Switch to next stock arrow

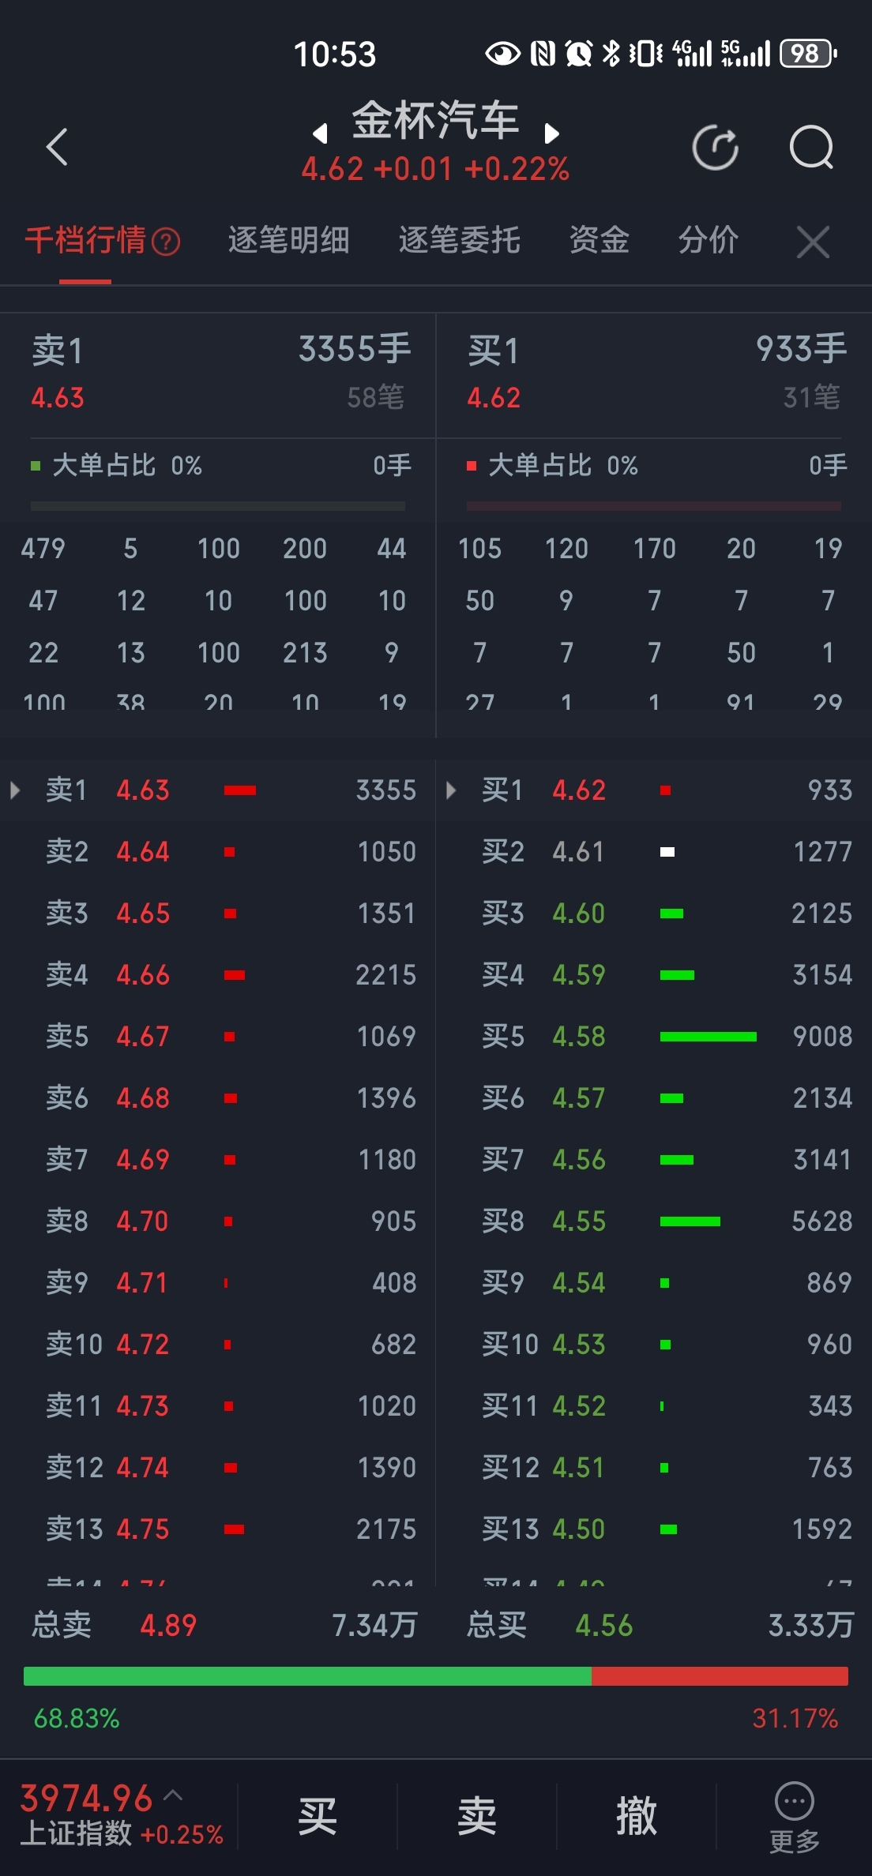[x=552, y=133]
